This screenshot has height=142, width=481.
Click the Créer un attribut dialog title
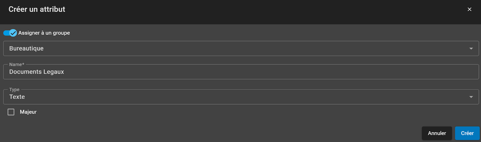click(37, 9)
